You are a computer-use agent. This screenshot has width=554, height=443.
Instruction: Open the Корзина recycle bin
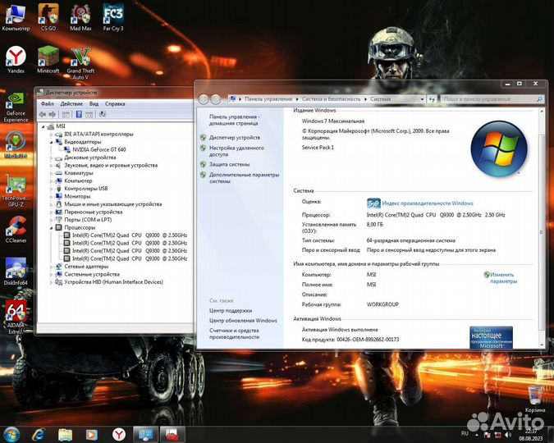535,400
